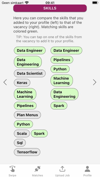Screen dimensions: 100x177
Task: Tap the Sql skill chip
Action: [20, 143]
